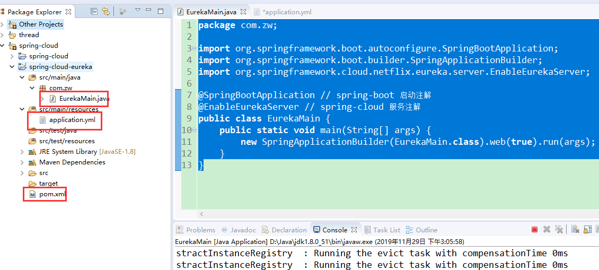This screenshot has width=599, height=270.
Task: Click the EurekaMain launch description line
Action: 319,242
